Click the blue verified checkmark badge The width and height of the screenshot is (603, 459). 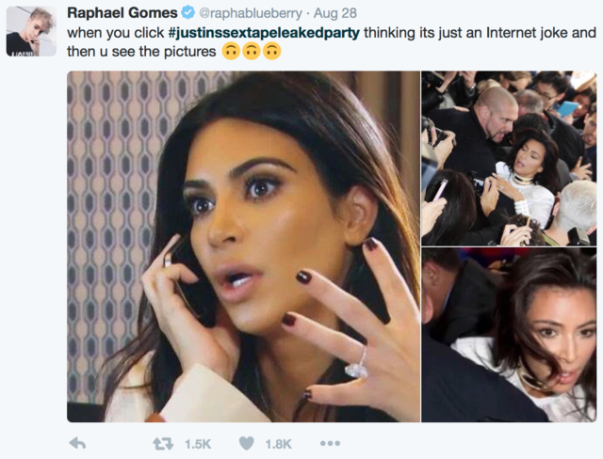(x=187, y=13)
